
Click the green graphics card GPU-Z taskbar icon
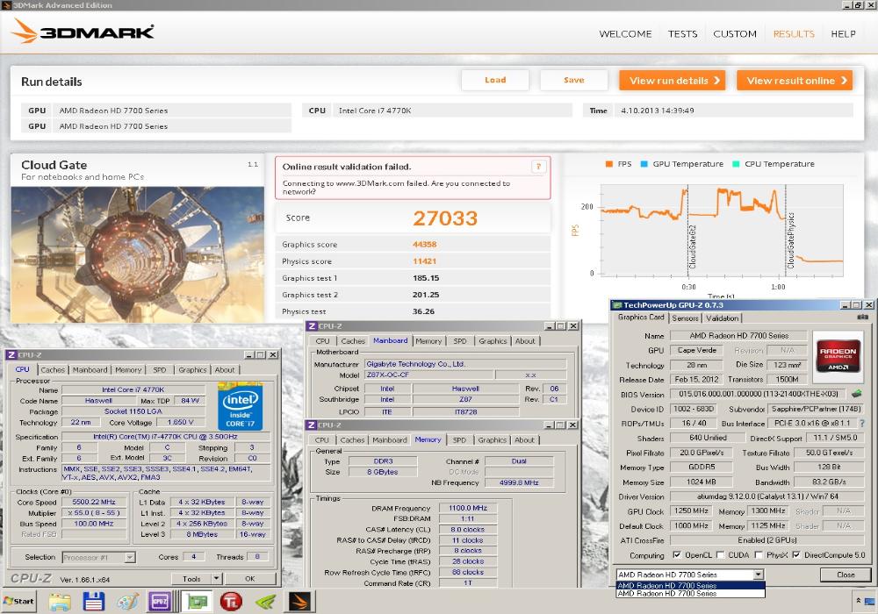pyautogui.click(x=197, y=602)
